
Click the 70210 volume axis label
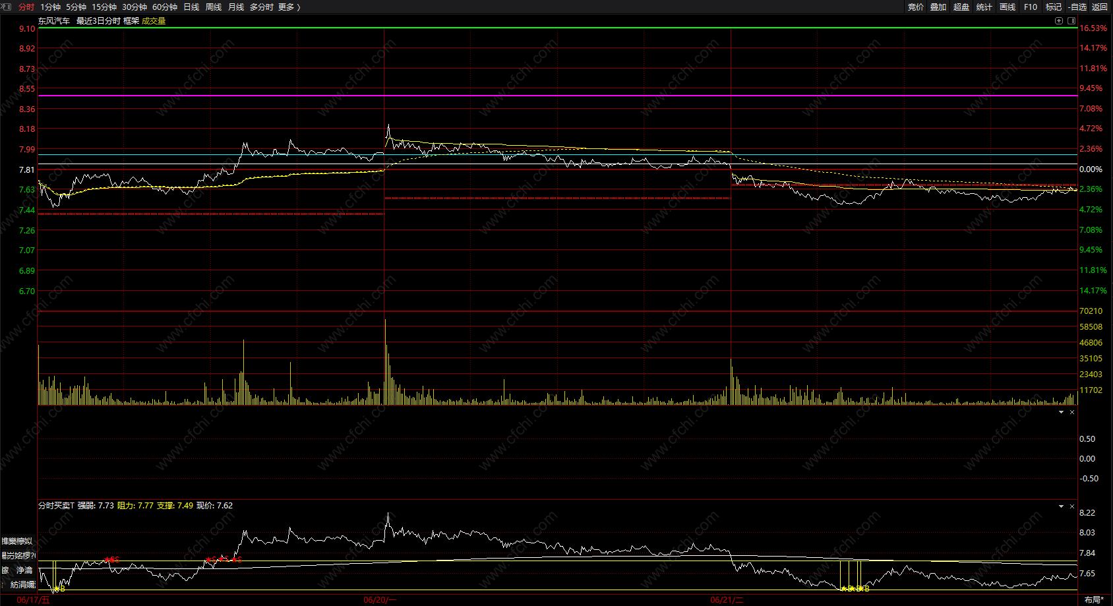click(x=1091, y=311)
